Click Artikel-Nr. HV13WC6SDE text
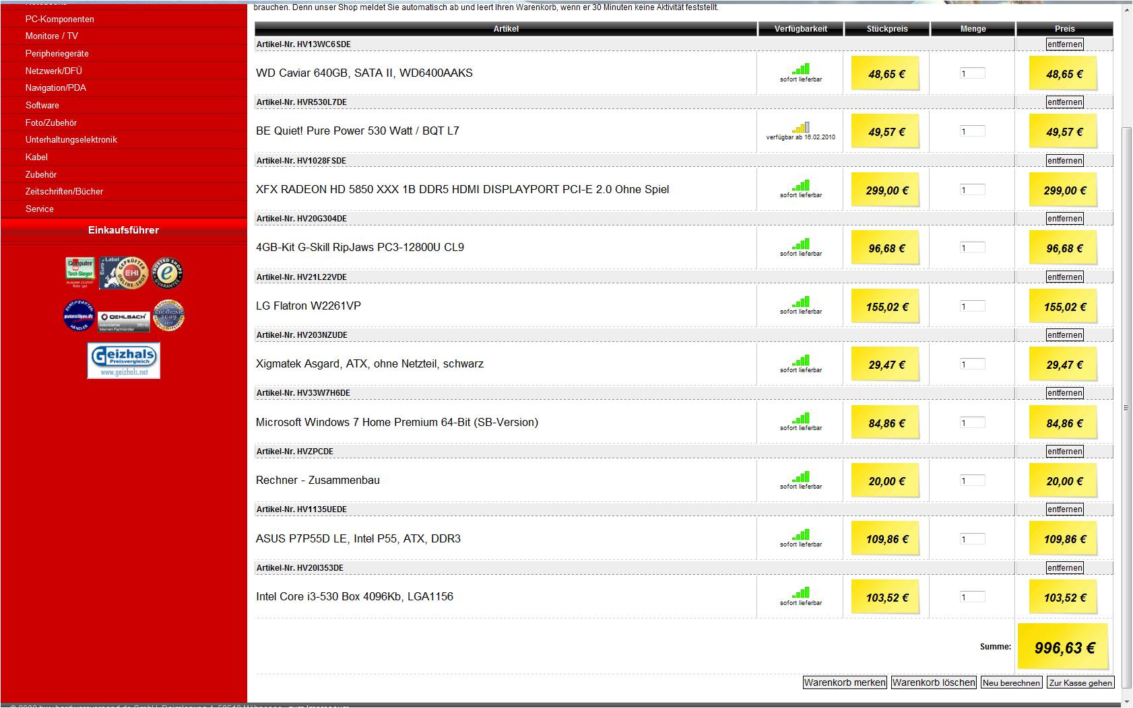Image resolution: width=1133 pixels, height=708 pixels. [x=304, y=44]
